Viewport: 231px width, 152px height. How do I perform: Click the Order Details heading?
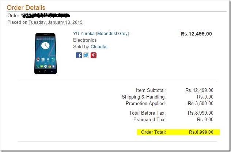coord(26,8)
